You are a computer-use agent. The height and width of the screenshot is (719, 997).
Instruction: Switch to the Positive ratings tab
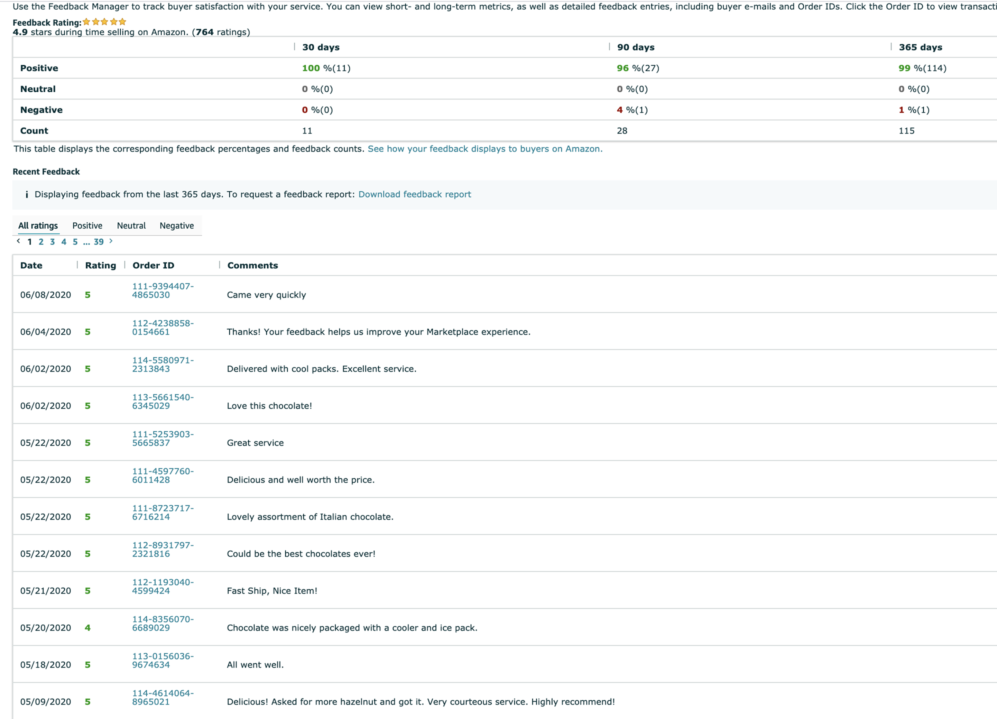tap(87, 225)
